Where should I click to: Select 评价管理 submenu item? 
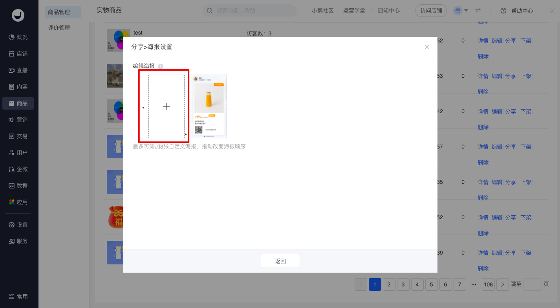pos(59,28)
